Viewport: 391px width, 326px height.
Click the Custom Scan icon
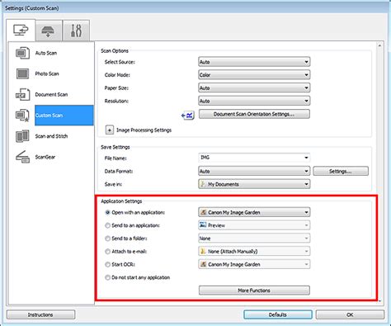[22, 116]
